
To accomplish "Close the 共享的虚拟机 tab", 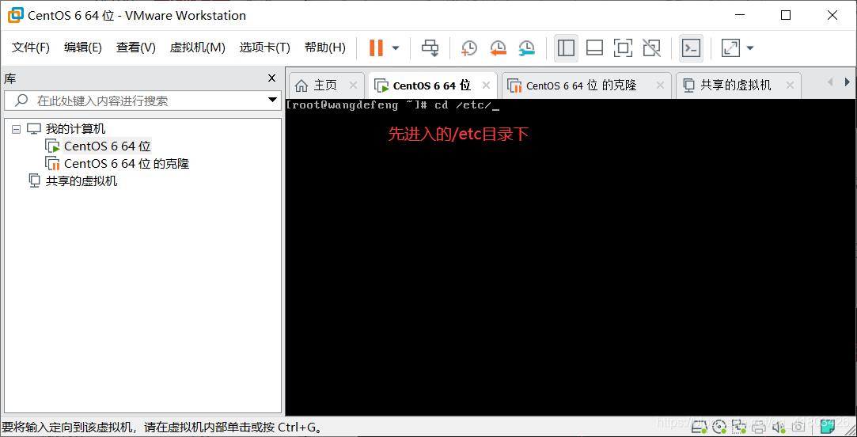I will pyautogui.click(x=790, y=85).
